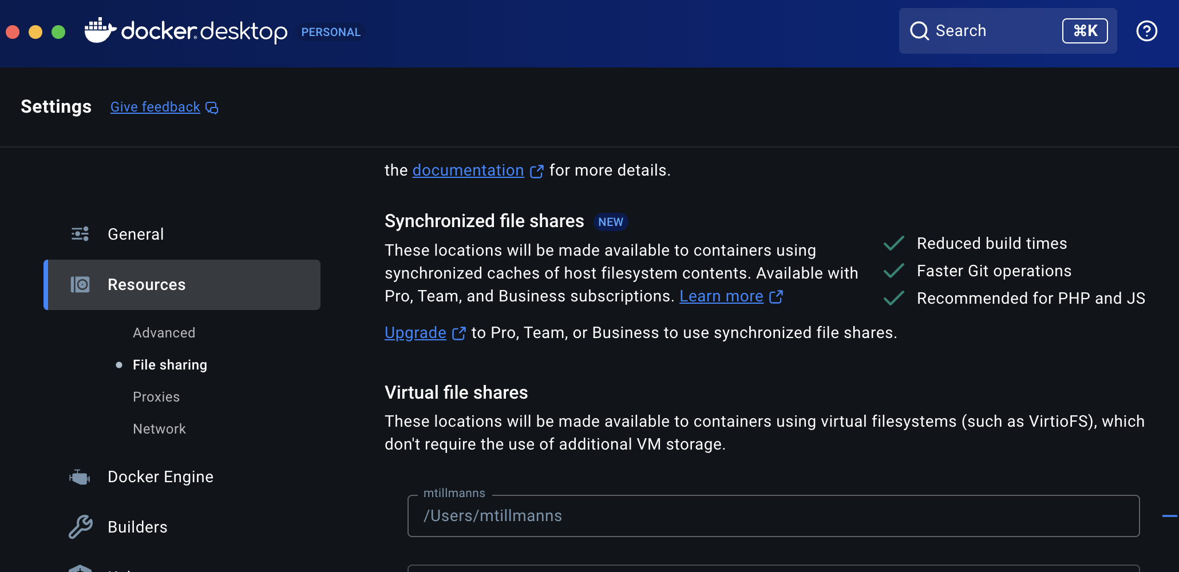Click the 'Faster Git operations' text
This screenshot has width=1179, height=572.
click(994, 271)
